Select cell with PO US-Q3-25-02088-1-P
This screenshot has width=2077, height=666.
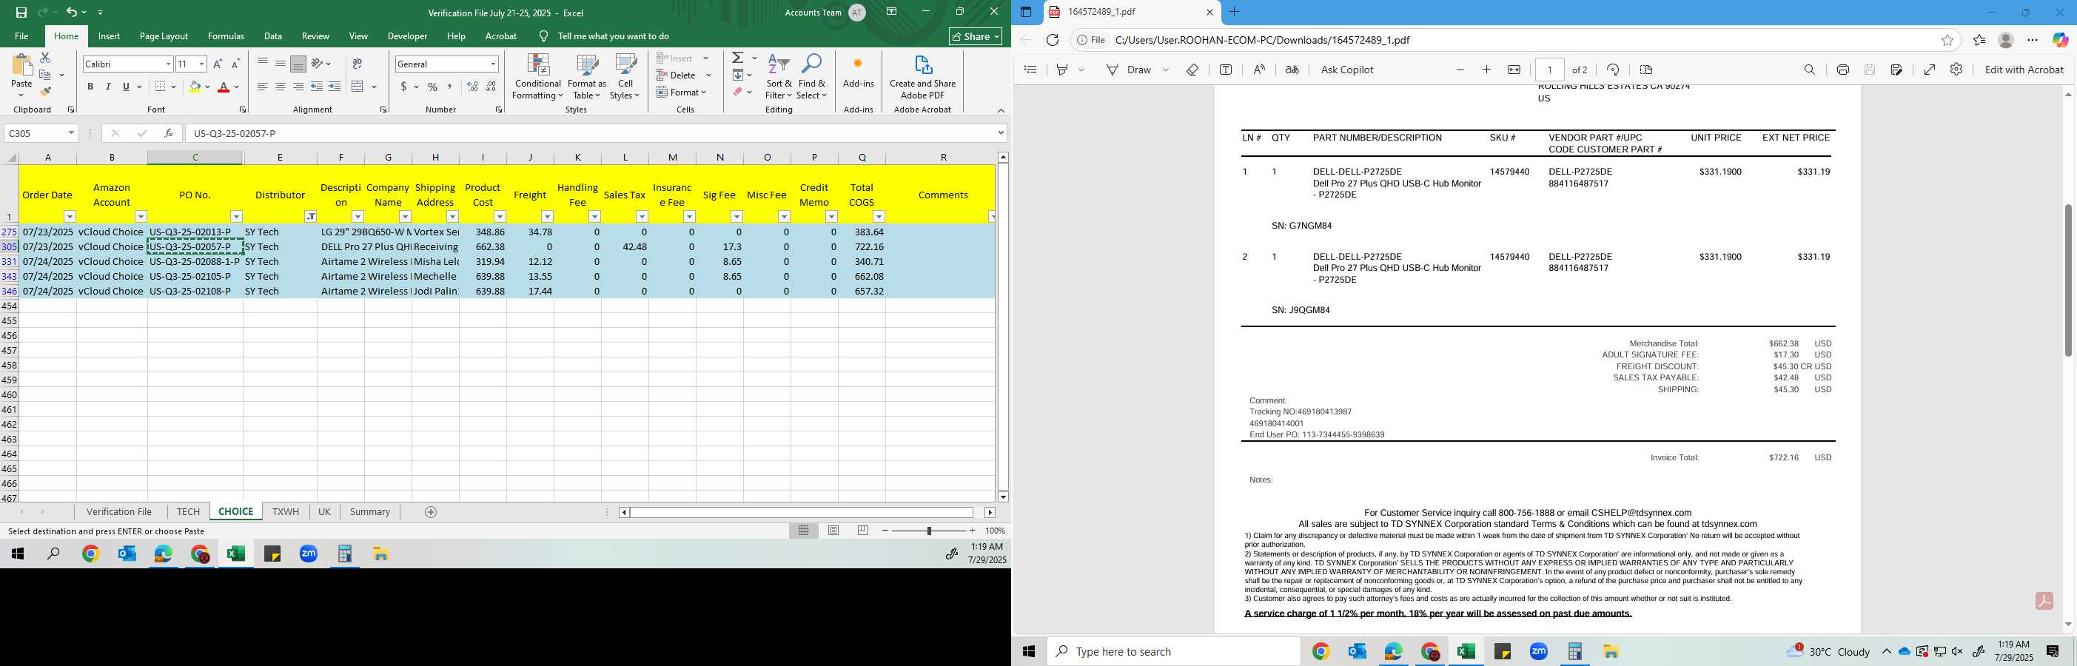pos(195,261)
